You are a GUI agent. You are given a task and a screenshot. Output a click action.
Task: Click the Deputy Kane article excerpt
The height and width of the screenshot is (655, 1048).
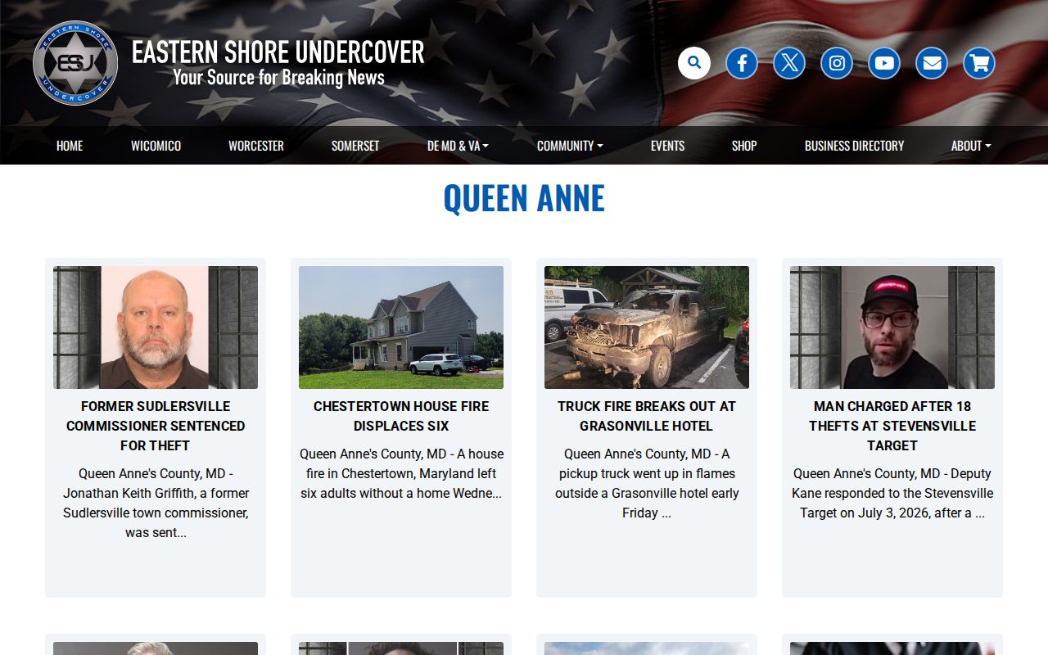click(x=892, y=493)
